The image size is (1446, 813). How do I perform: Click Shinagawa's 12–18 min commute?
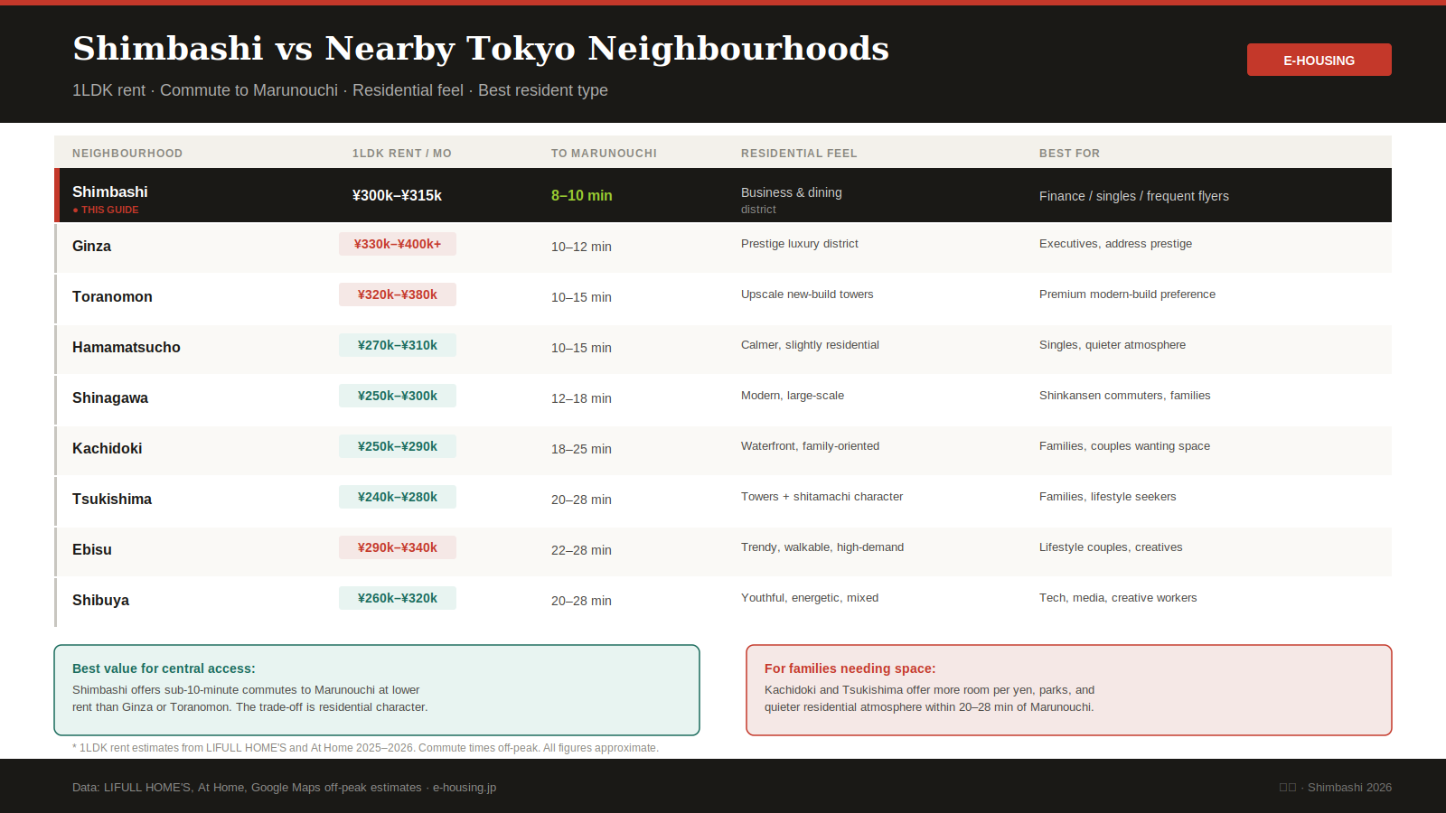tap(581, 398)
